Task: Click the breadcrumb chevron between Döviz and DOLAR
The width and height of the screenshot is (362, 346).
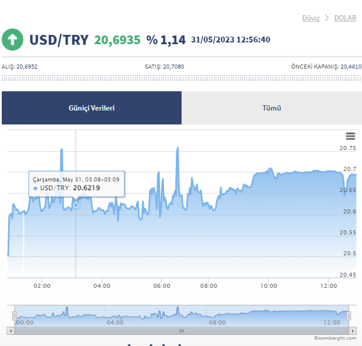Action: [326, 18]
